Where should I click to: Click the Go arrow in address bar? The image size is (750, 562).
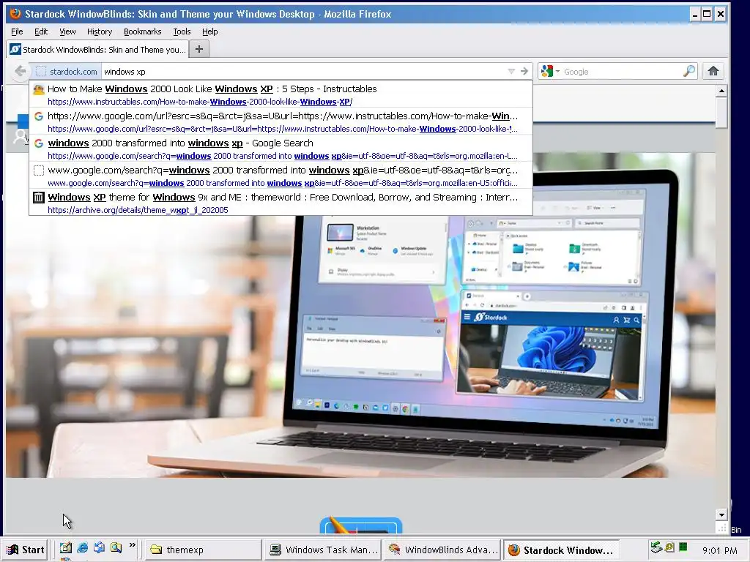[524, 71]
